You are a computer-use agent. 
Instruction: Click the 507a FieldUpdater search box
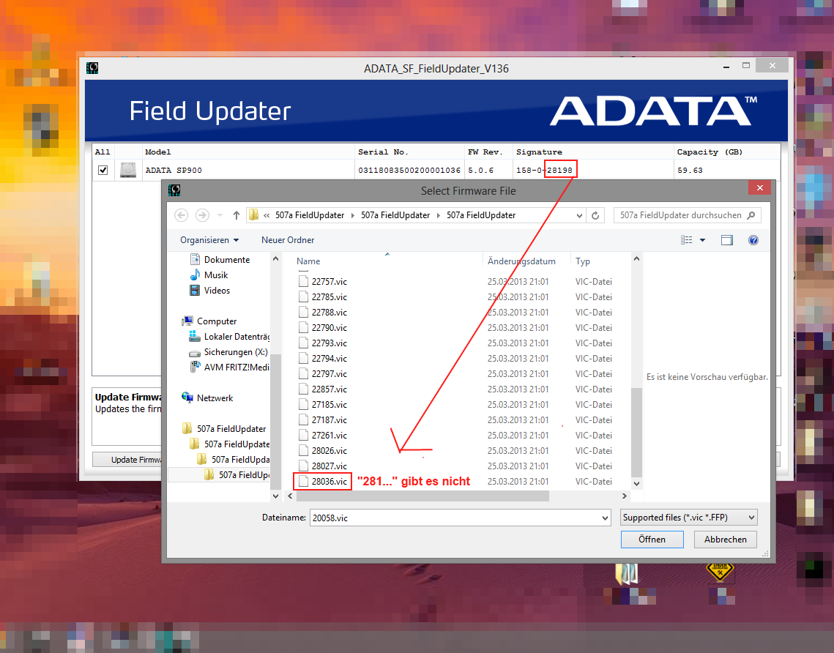coord(688,215)
